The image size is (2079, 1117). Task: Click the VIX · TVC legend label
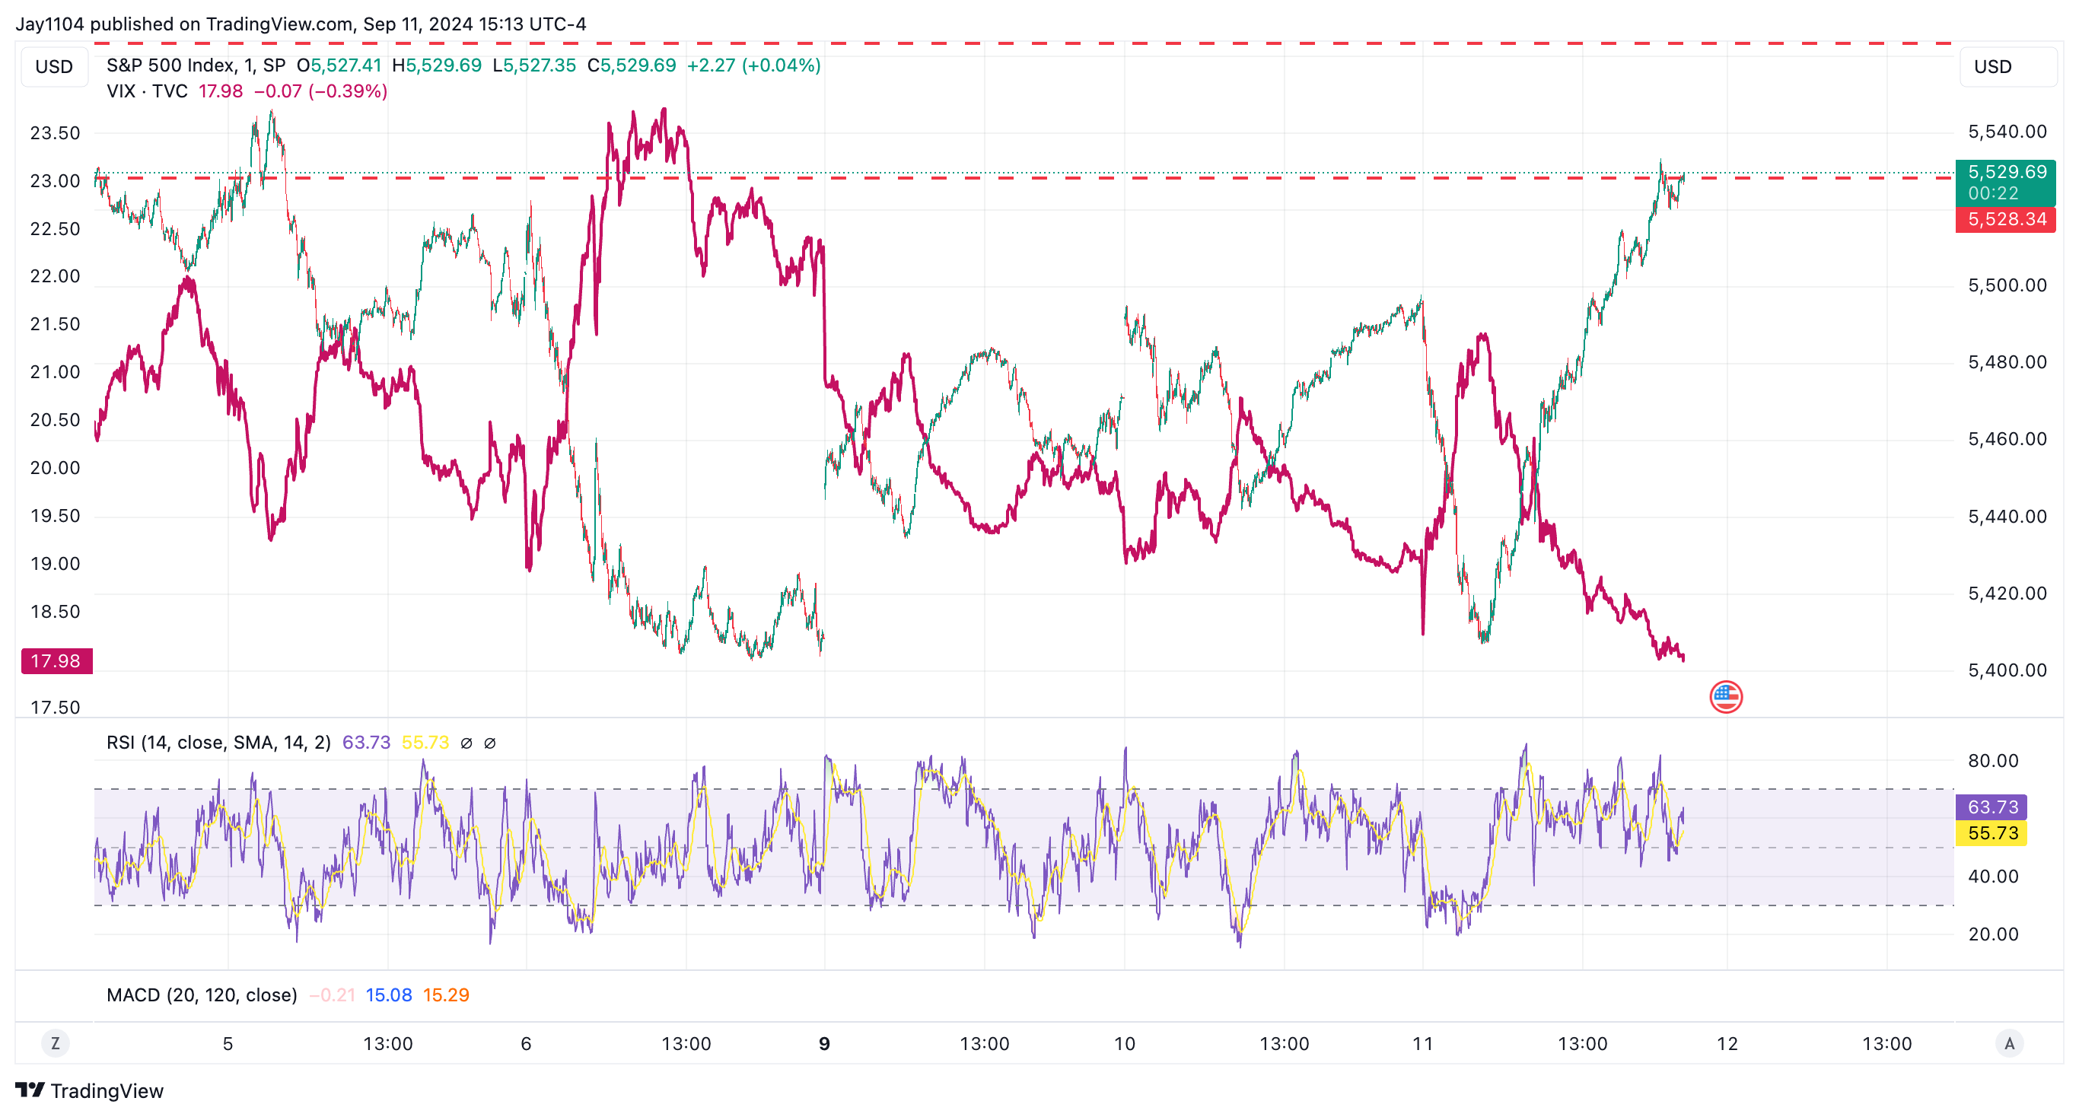[x=147, y=91]
